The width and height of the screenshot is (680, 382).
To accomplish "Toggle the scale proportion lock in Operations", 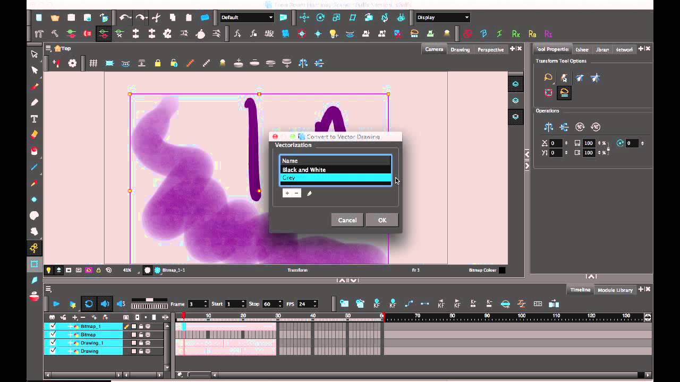I will (608, 148).
